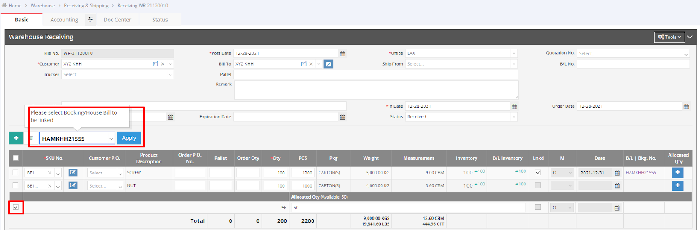Viewport: 700px width, 230px height.
Task: Add allocation for SCREW row plus button
Action: click(x=677, y=173)
